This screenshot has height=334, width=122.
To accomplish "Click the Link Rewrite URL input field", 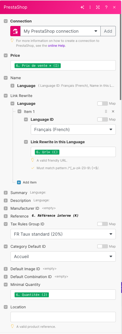I will pyautogui.click(x=73, y=152).
